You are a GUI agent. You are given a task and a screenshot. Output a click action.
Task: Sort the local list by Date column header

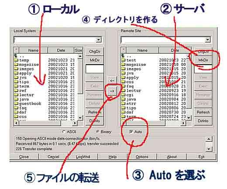click(x=61, y=50)
